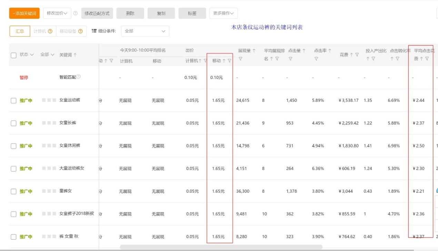Open the 点击转化率 filter funnel
The image size is (438, 251).
(398, 59)
